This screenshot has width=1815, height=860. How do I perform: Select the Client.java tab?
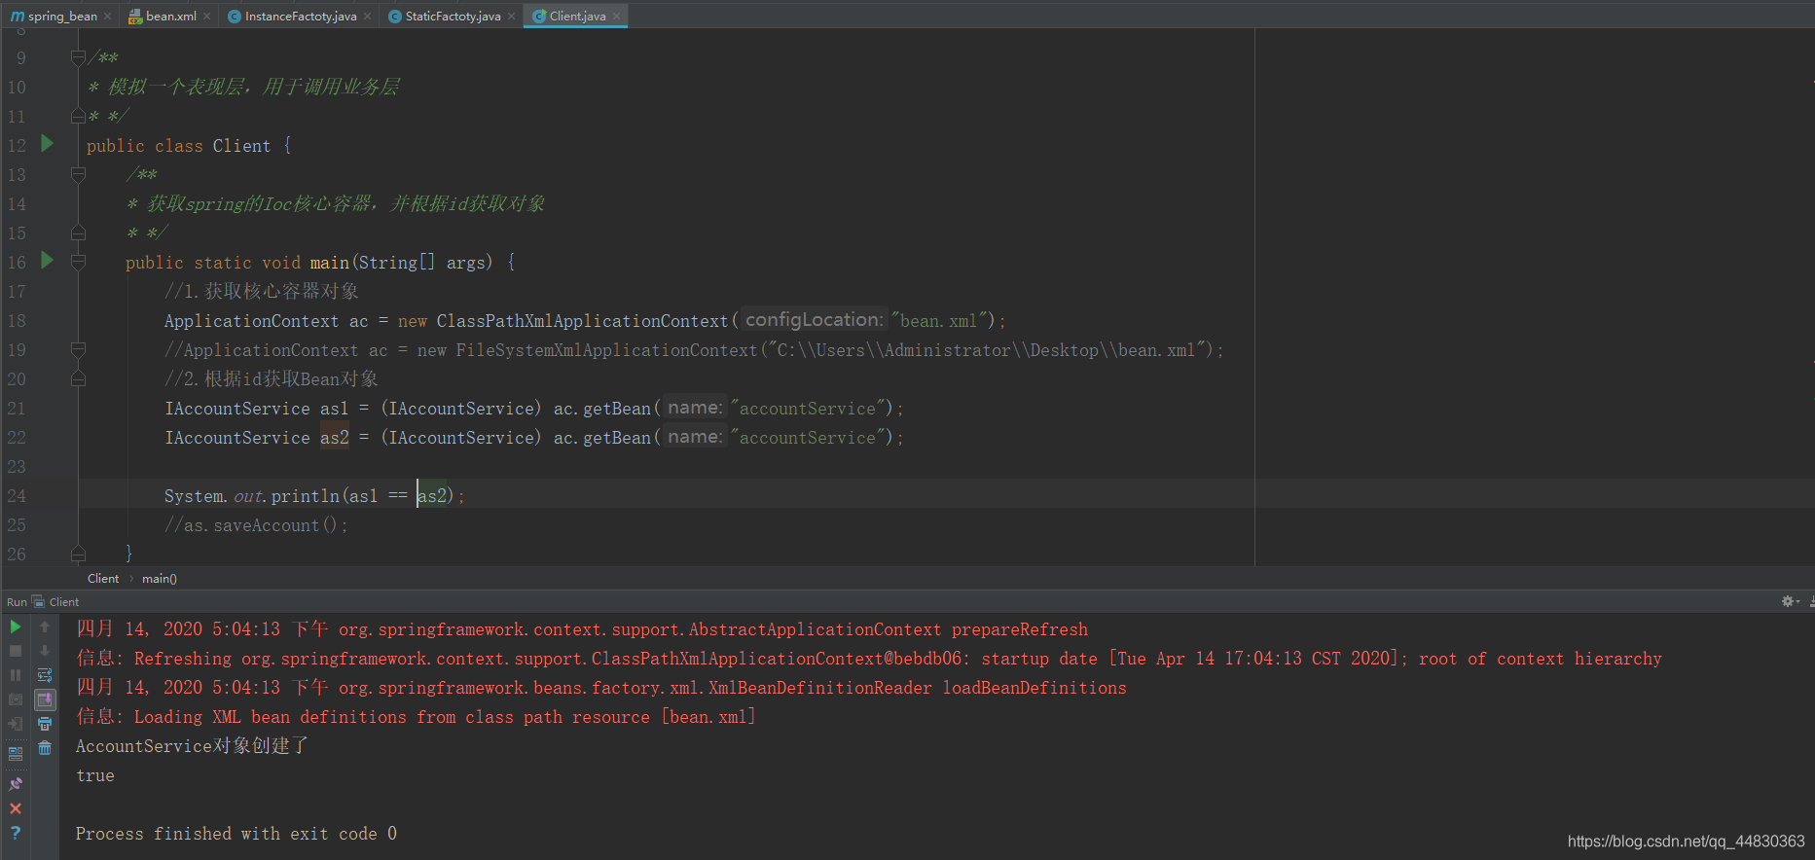click(x=577, y=16)
